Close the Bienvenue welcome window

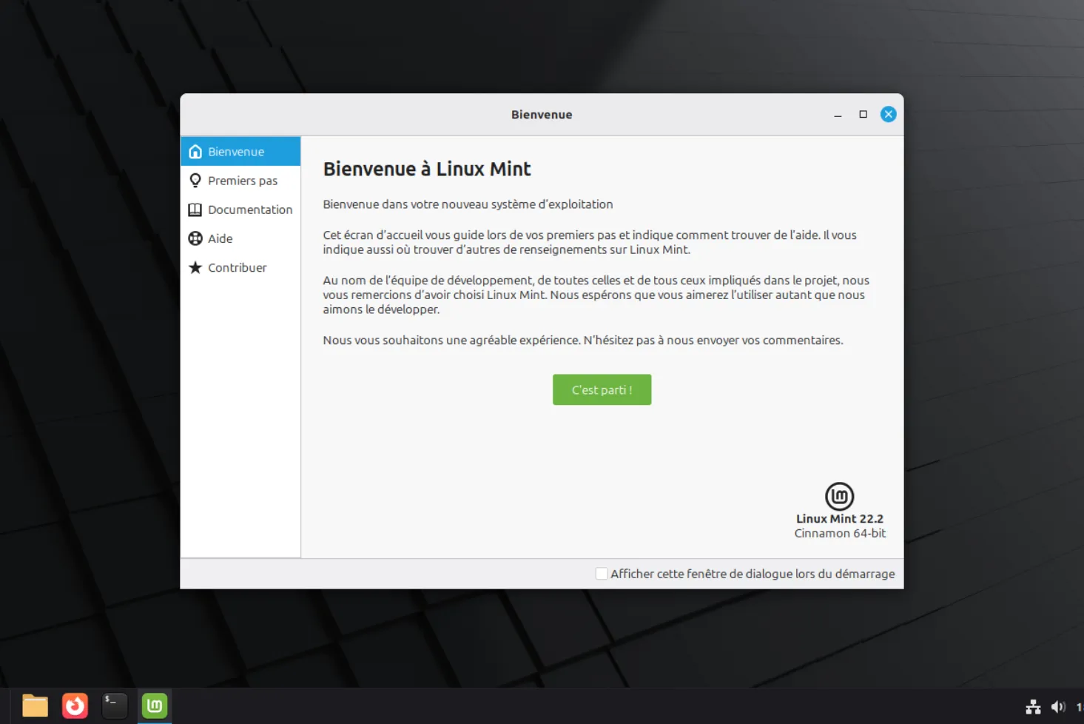click(888, 114)
